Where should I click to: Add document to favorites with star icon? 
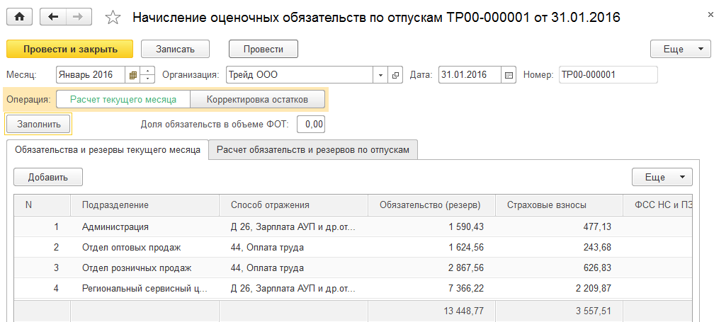point(113,18)
